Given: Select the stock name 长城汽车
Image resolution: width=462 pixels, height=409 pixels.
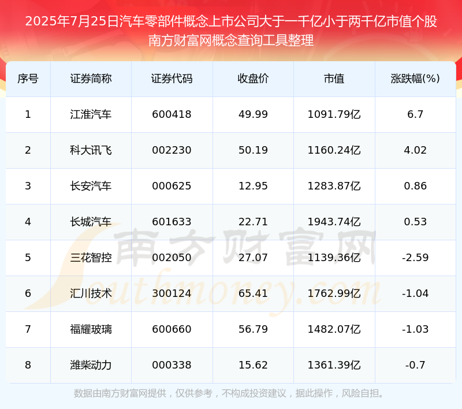Looking at the screenshot, I should pyautogui.click(x=91, y=222).
